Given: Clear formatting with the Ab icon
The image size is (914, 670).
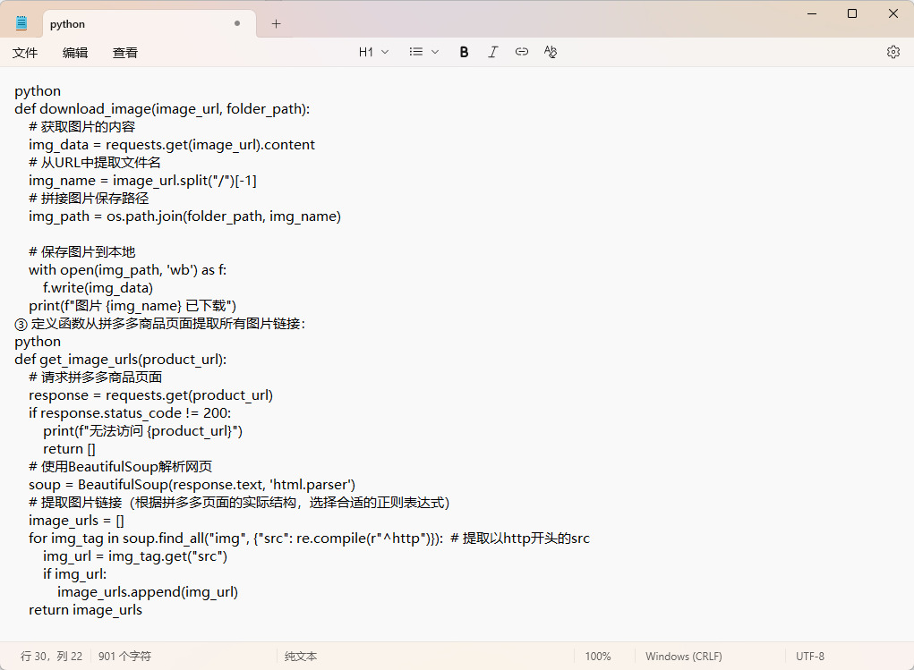Looking at the screenshot, I should (551, 52).
